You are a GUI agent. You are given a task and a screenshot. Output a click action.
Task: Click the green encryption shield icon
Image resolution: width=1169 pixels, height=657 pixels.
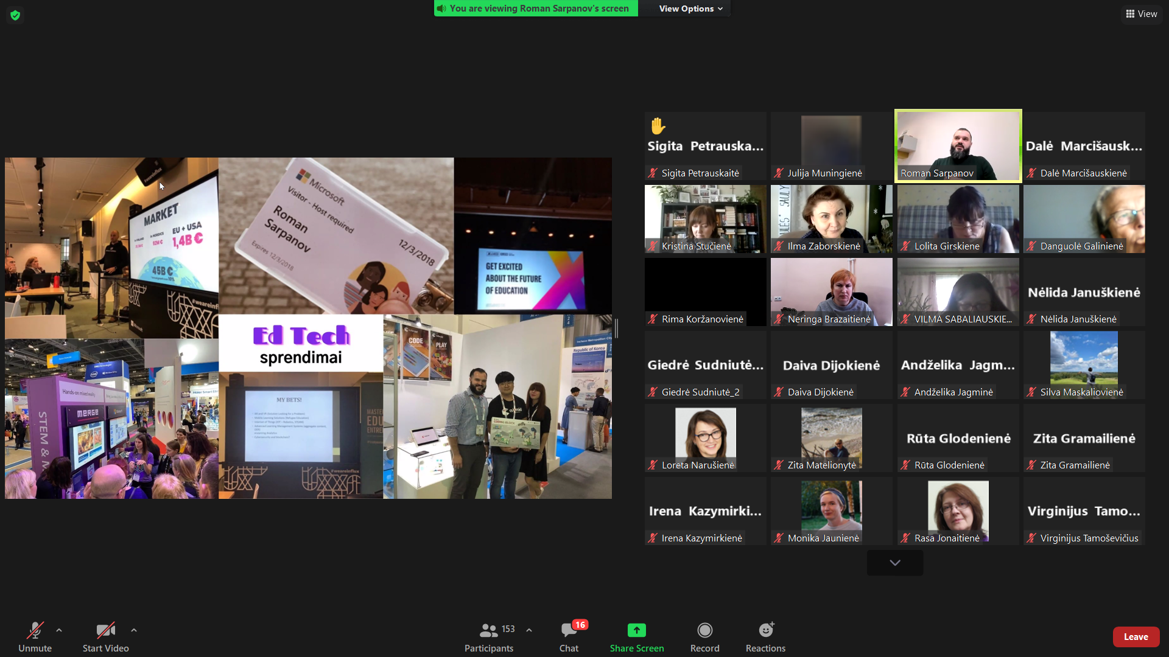coord(15,15)
